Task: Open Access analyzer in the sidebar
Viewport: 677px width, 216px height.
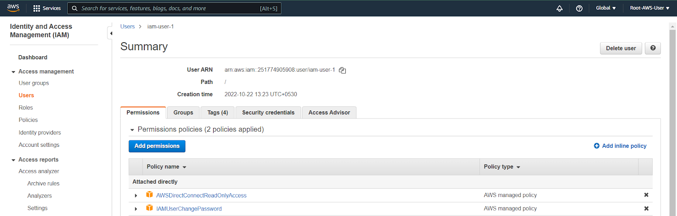Action: [x=39, y=171]
